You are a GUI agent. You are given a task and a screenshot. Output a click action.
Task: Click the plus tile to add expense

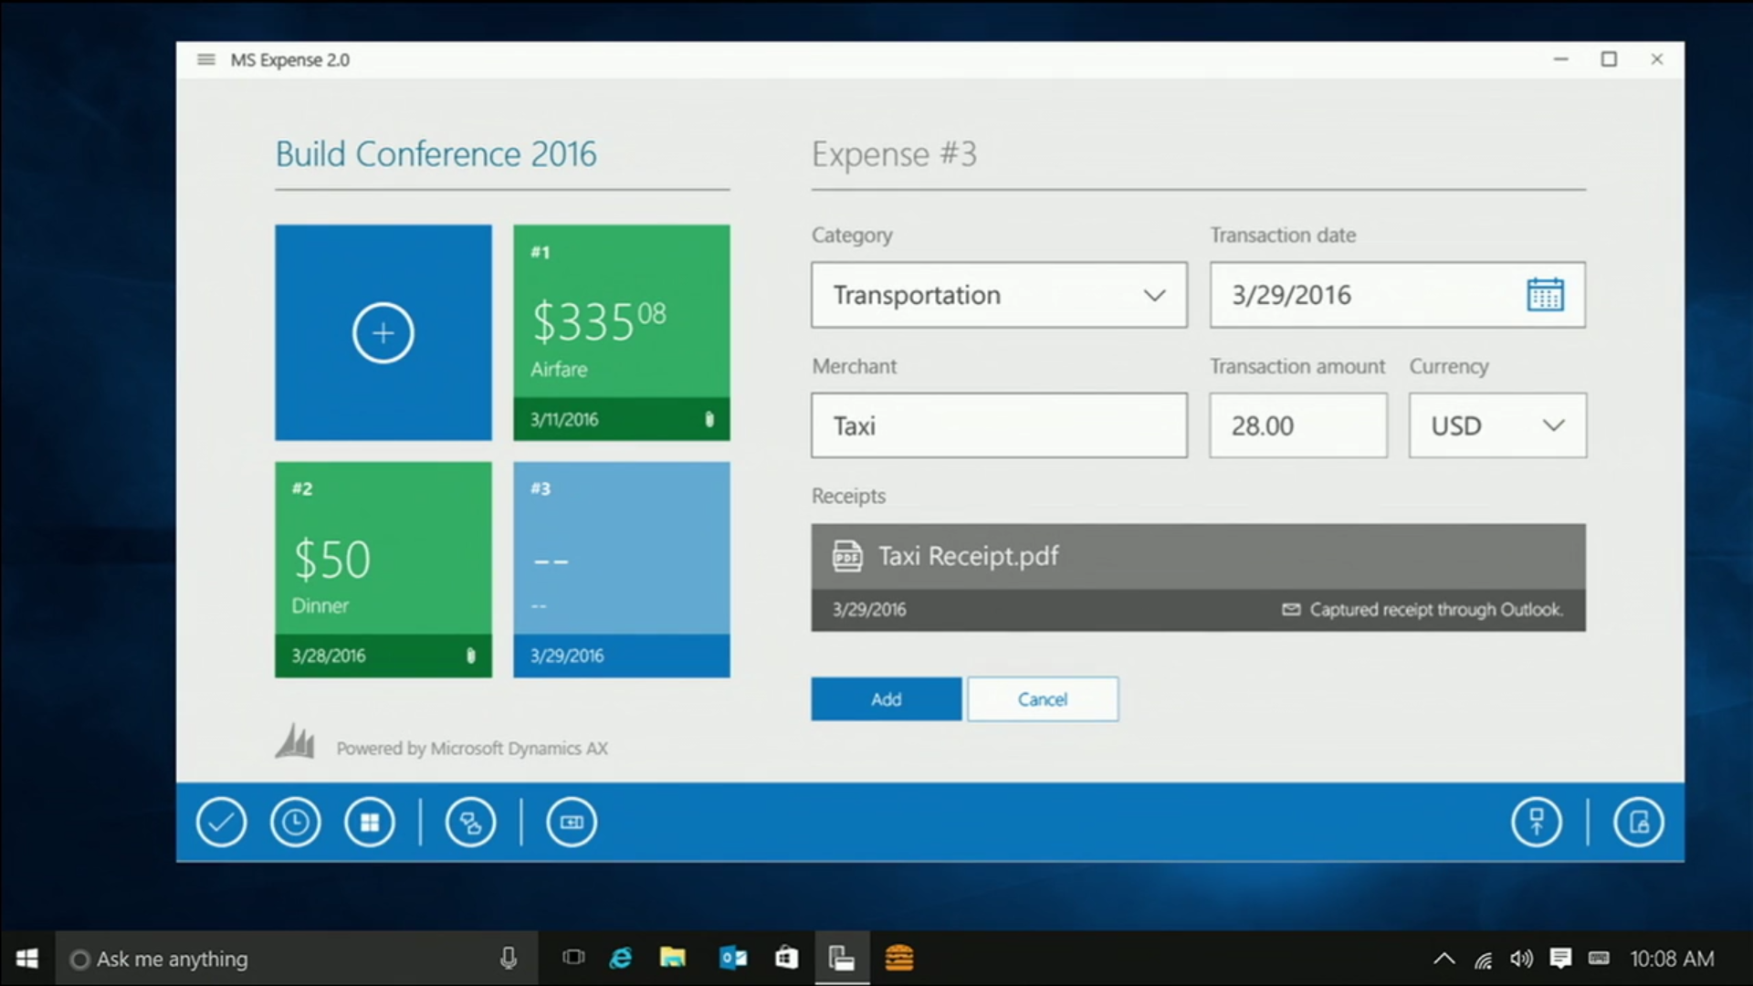383,332
